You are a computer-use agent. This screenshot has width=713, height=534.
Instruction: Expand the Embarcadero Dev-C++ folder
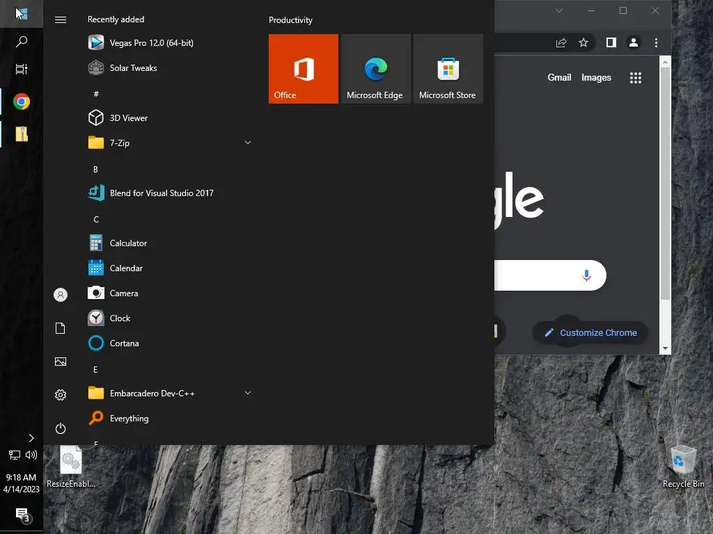[169, 394]
